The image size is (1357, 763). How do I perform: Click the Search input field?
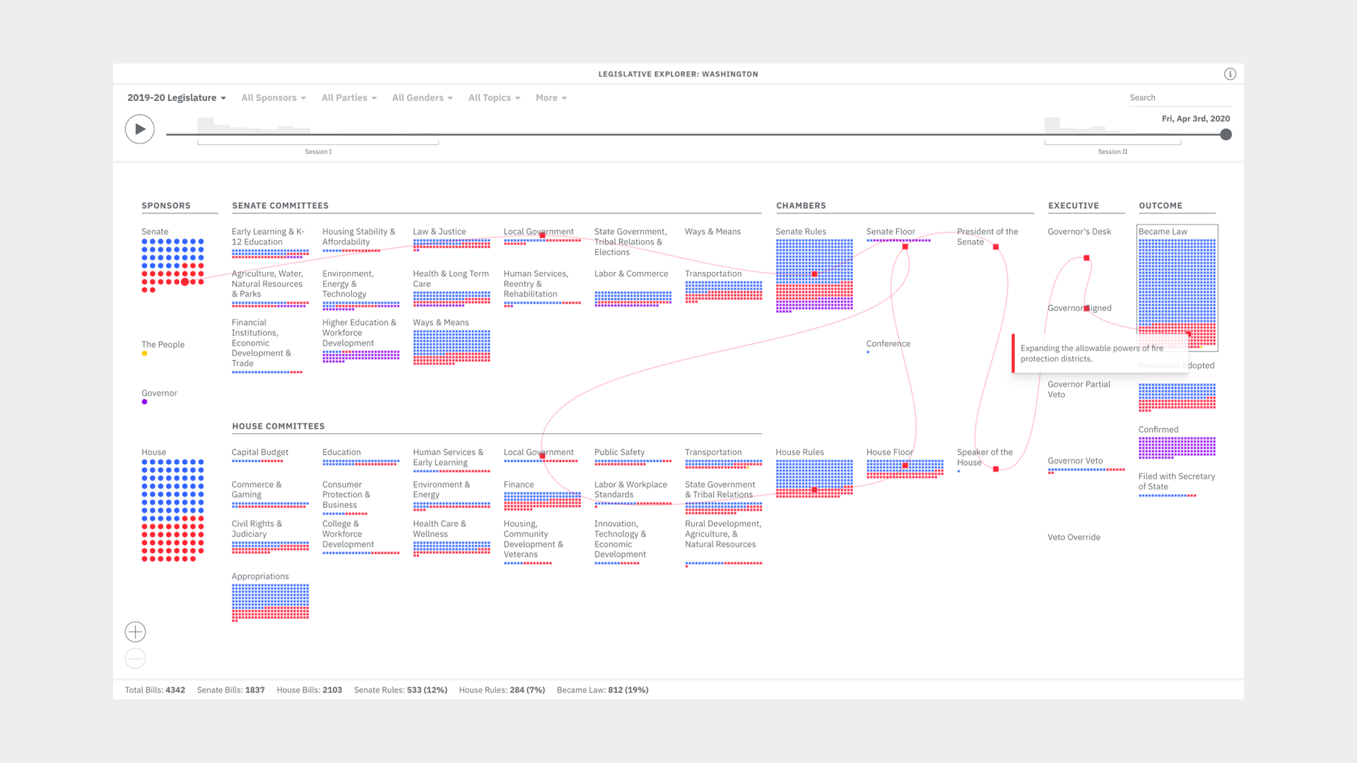coord(1177,97)
